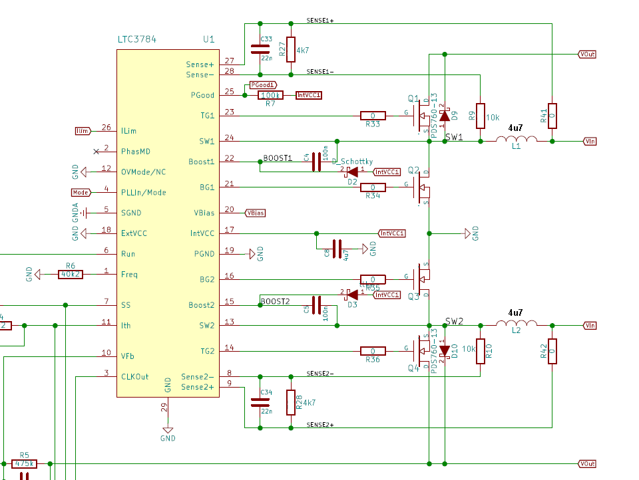Click the VIn label beside L1
This screenshot has width=639, height=480.
point(590,141)
